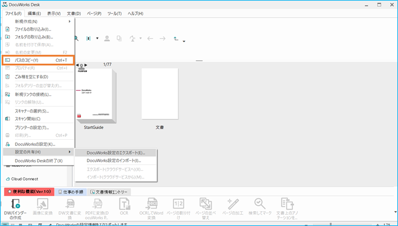This screenshot has height=226, width=398.
Task: Open DocuWorksの設定(K)... menu entry
Action: pyautogui.click(x=38, y=144)
